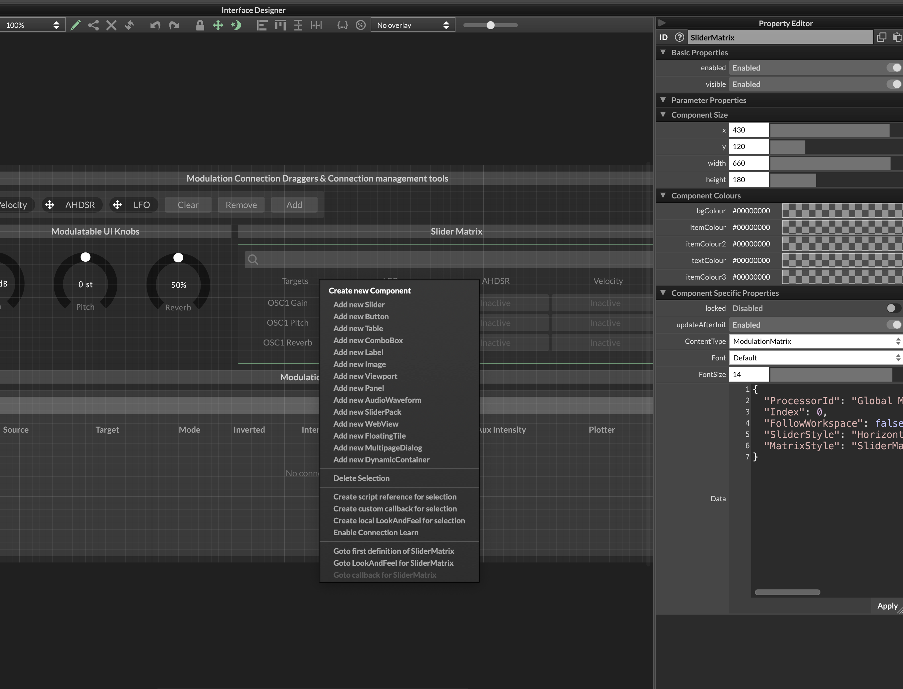Toggle the locked property switch

point(894,308)
